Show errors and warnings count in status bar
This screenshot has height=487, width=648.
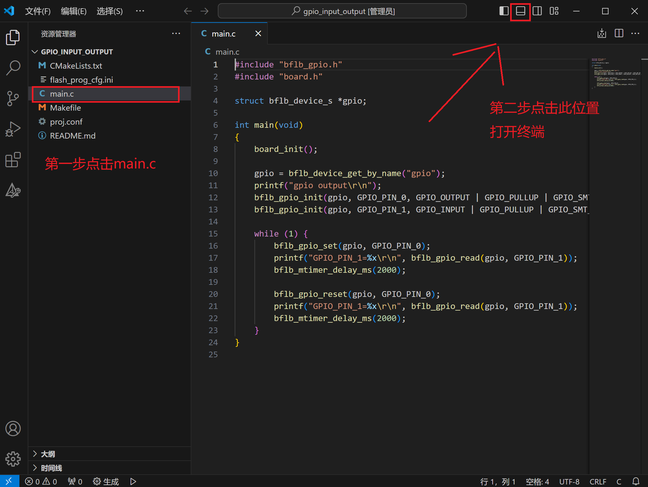pos(41,482)
